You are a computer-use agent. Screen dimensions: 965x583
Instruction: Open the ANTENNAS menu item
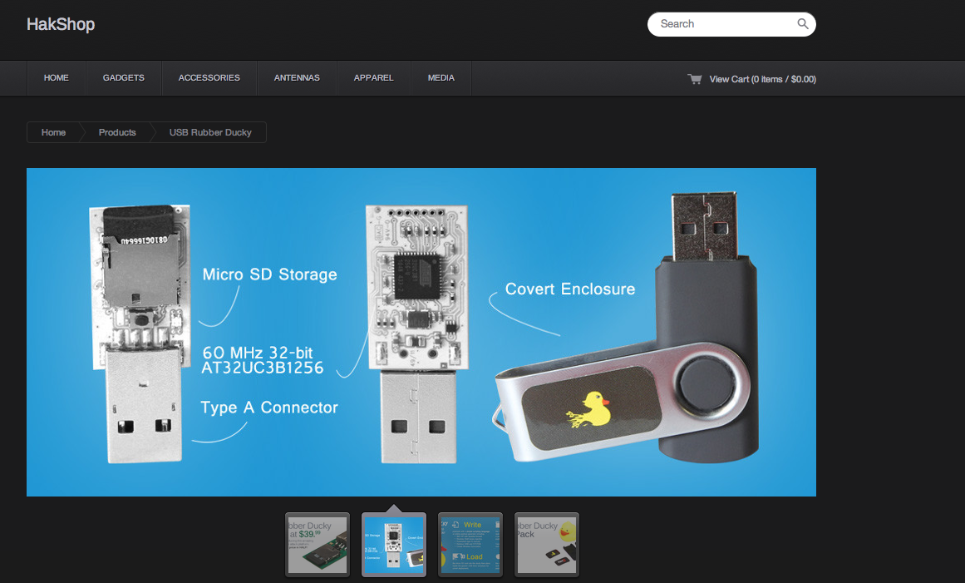[x=297, y=77]
